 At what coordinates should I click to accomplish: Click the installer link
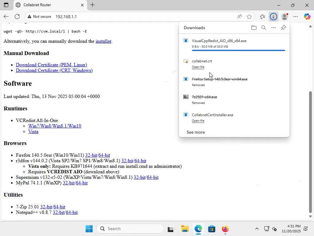103,41
